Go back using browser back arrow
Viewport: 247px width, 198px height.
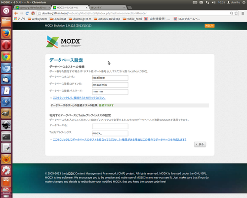[16, 13]
